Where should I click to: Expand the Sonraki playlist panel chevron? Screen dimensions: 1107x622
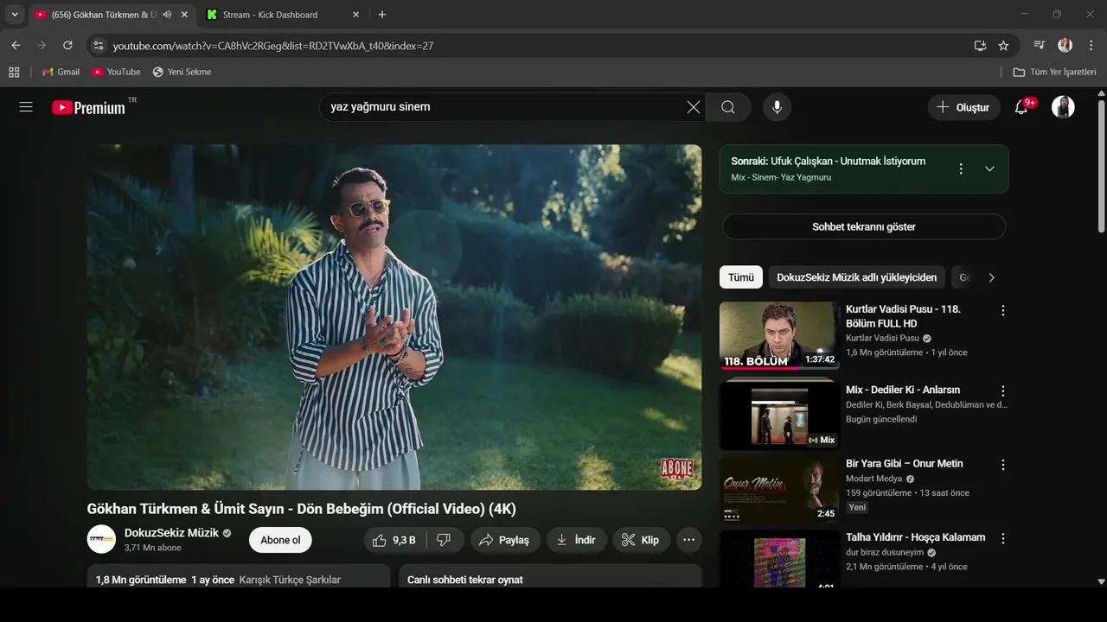(990, 168)
